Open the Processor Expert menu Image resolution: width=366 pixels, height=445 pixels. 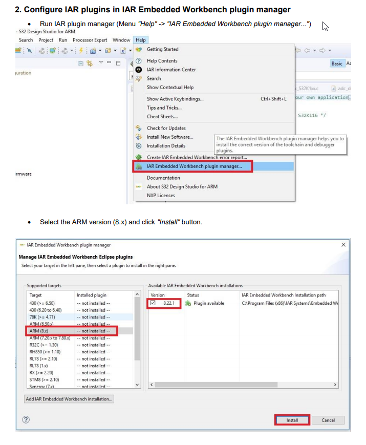[90, 40]
